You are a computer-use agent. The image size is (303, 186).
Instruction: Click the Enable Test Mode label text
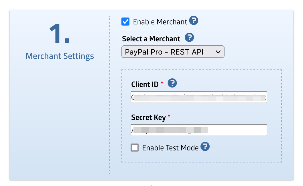(170, 148)
